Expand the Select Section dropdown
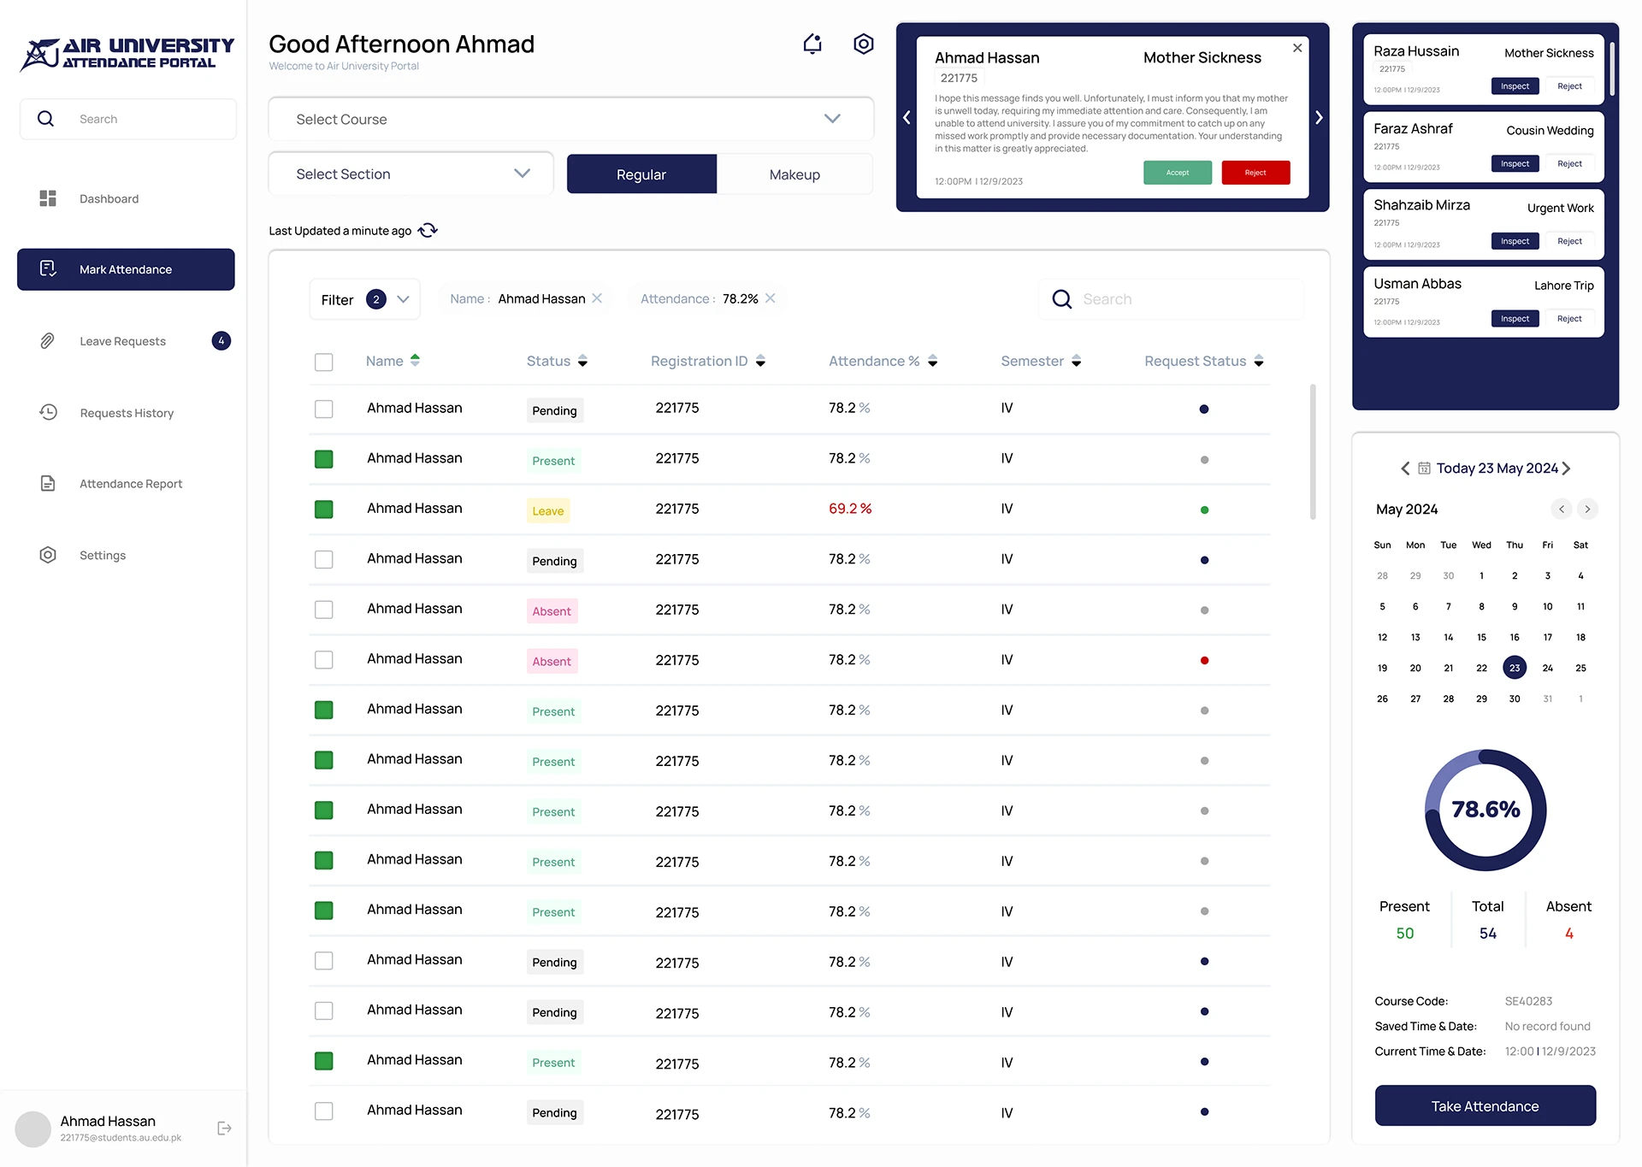The width and height of the screenshot is (1642, 1167). coord(411,174)
